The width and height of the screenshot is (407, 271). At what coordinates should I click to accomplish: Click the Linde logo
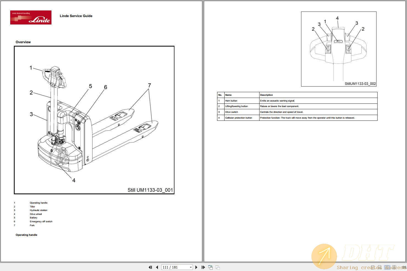click(x=31, y=17)
